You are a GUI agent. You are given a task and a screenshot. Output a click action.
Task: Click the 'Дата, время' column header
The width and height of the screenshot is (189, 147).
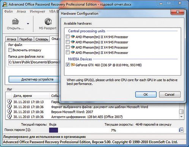pos(30,96)
